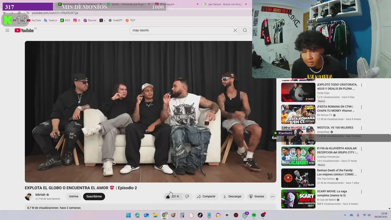Download the video with Descargar
Viewport: 391px width, 220px height.
coord(232,196)
